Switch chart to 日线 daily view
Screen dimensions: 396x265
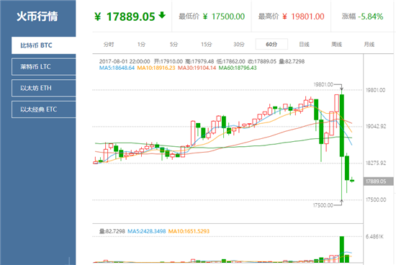(x=304, y=45)
